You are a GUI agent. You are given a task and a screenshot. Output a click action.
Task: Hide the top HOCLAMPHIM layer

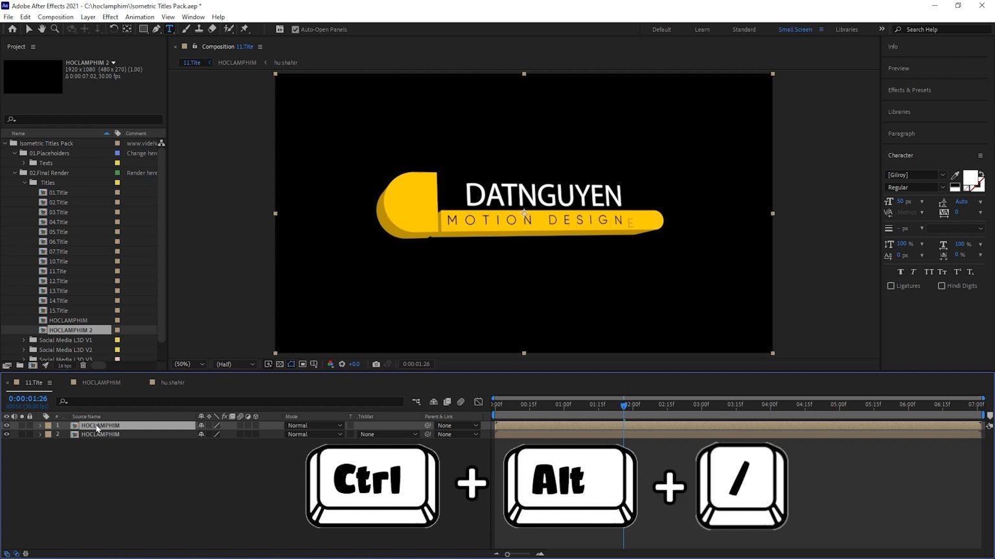[6, 425]
